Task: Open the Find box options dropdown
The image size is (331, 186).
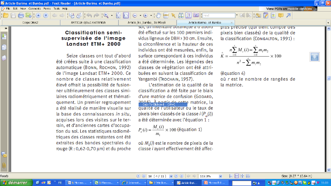Action: pyautogui.click(x=237, y=15)
